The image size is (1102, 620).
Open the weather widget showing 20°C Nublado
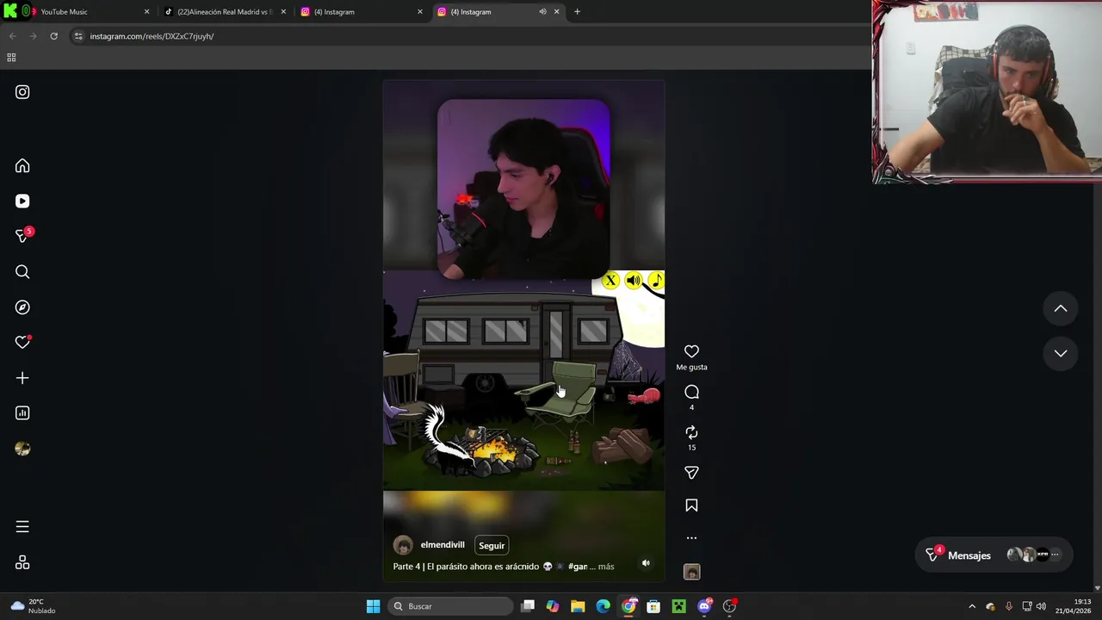[33, 606]
